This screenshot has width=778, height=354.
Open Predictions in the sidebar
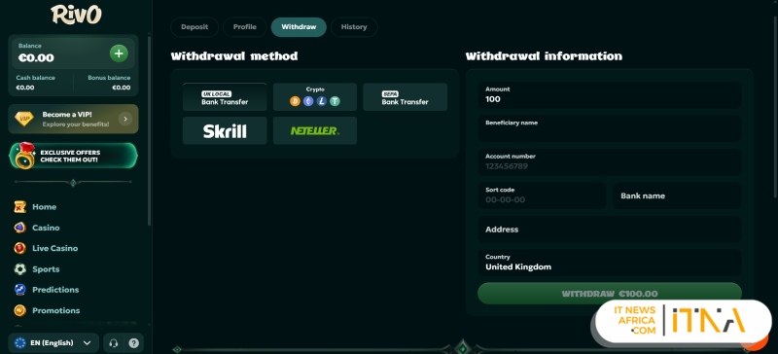click(55, 290)
